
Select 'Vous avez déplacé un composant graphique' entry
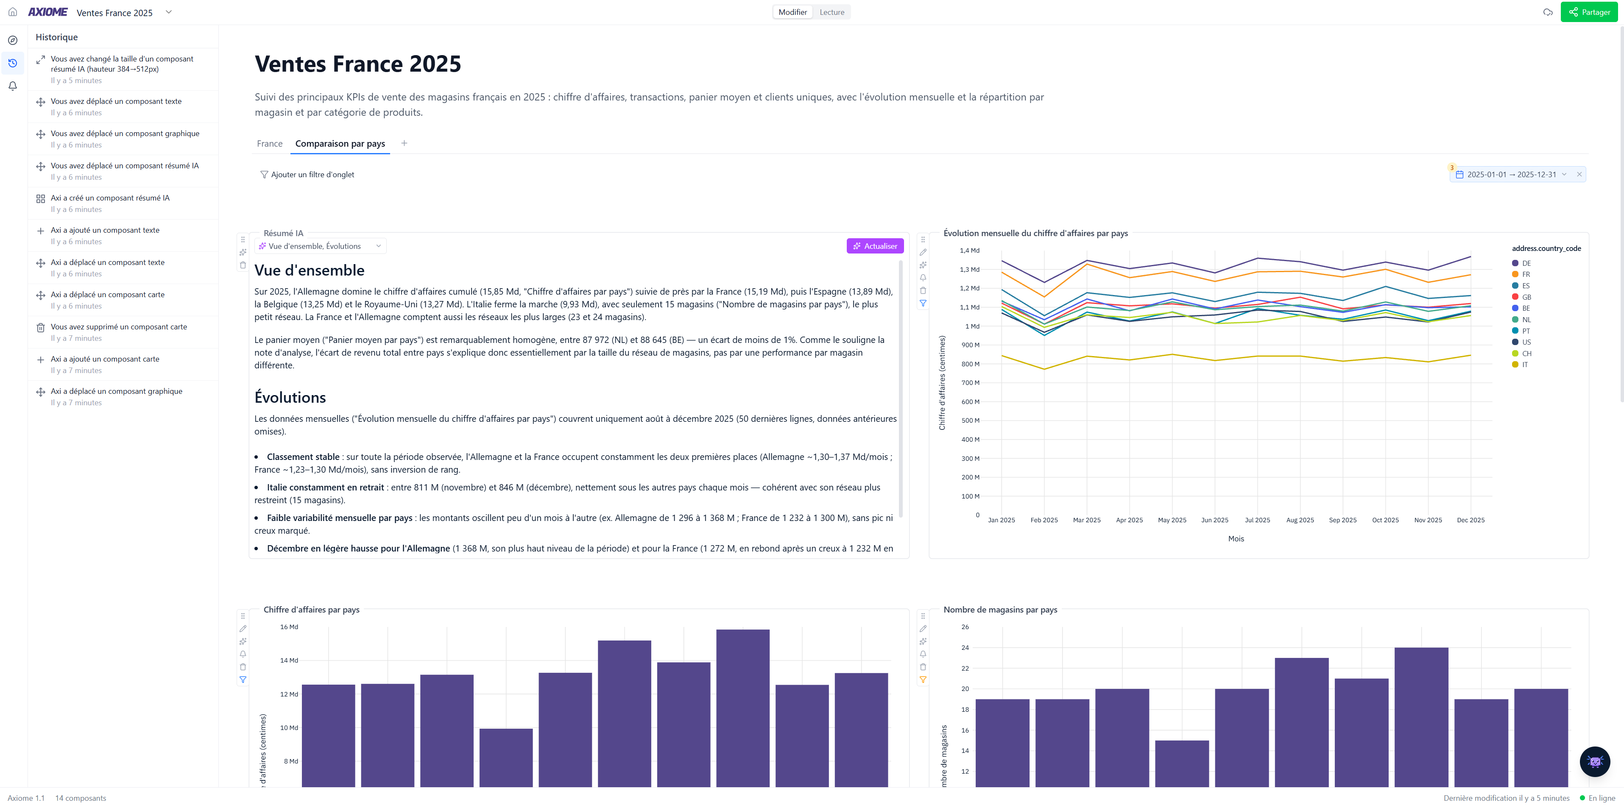[x=123, y=139]
